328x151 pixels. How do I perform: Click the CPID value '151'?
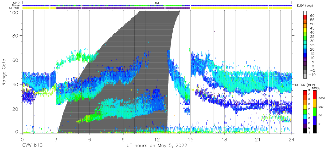[x=157, y=3]
